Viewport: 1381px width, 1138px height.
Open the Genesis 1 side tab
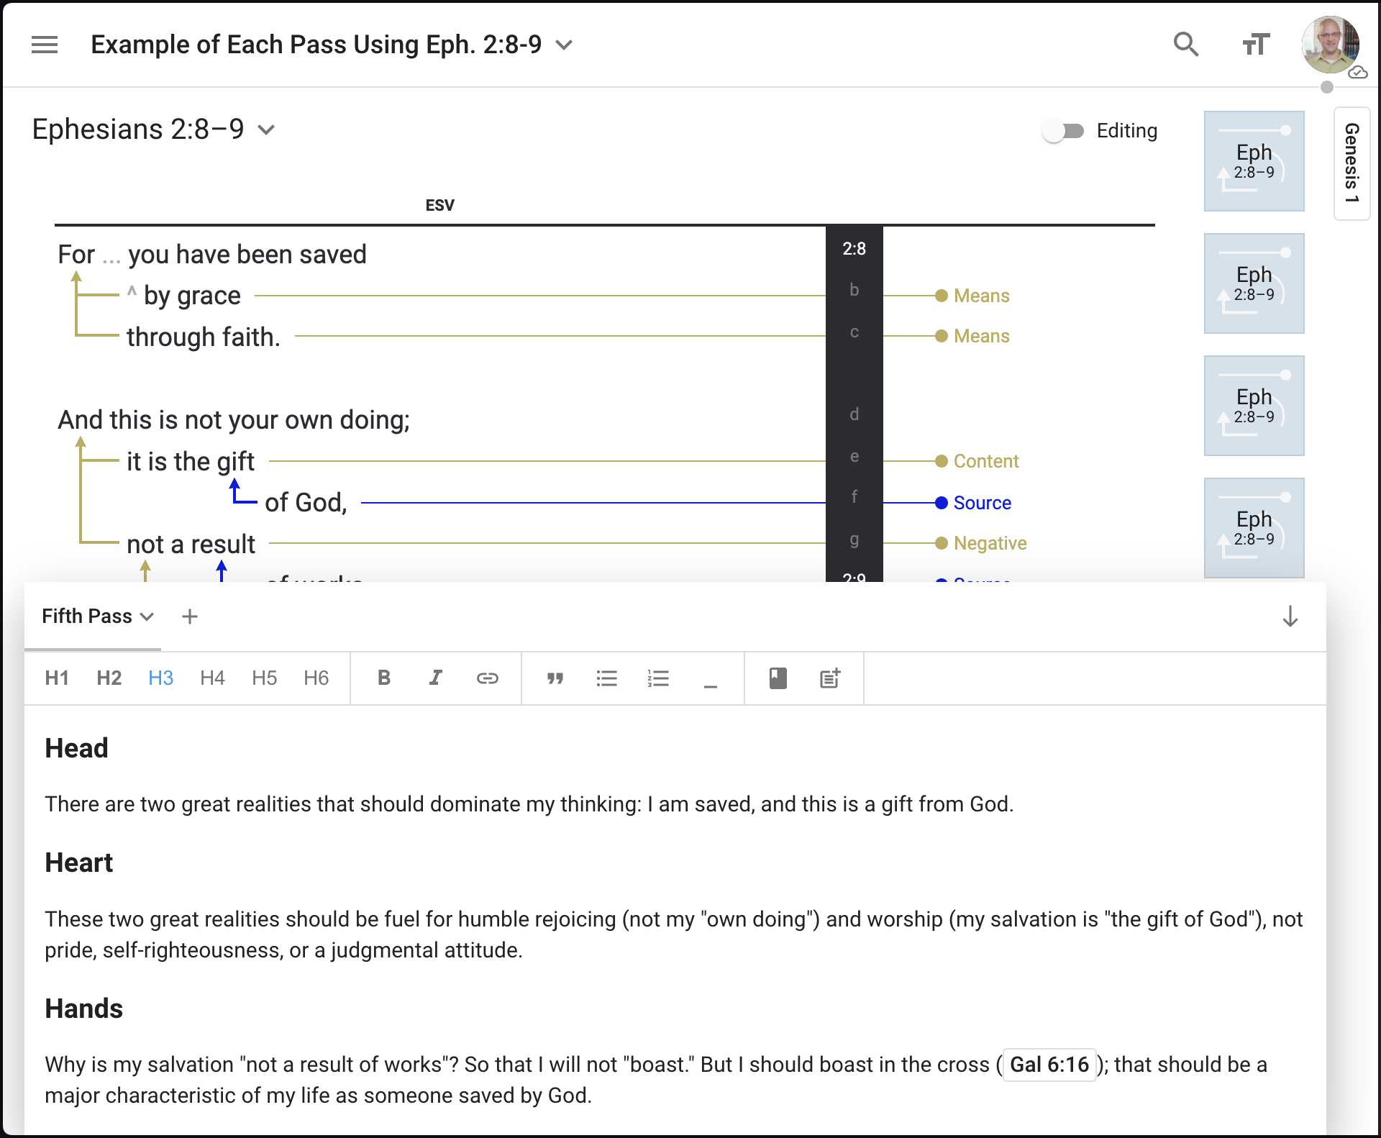1352,163
